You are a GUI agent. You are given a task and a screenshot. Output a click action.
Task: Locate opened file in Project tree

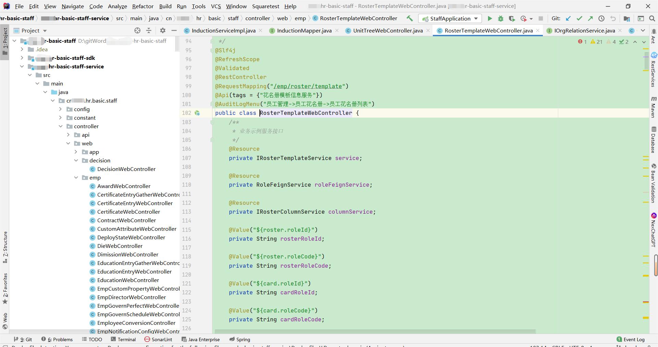point(137,30)
